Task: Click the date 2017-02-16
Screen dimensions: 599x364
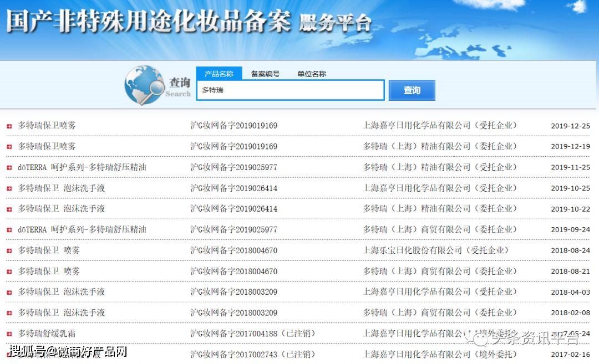Action: pos(570,355)
